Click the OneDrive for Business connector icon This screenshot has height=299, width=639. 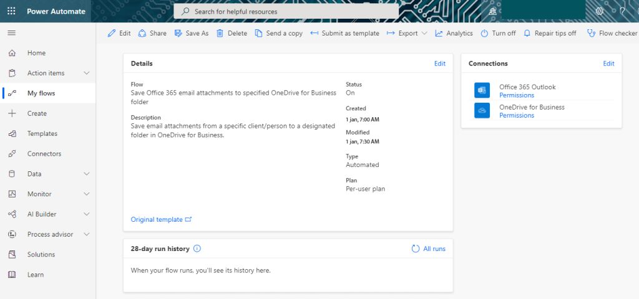[x=482, y=111]
